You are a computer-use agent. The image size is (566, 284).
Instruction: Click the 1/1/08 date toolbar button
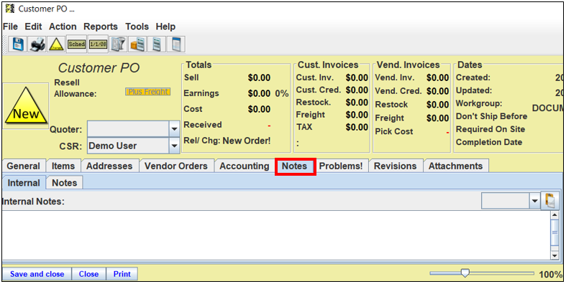coord(99,44)
